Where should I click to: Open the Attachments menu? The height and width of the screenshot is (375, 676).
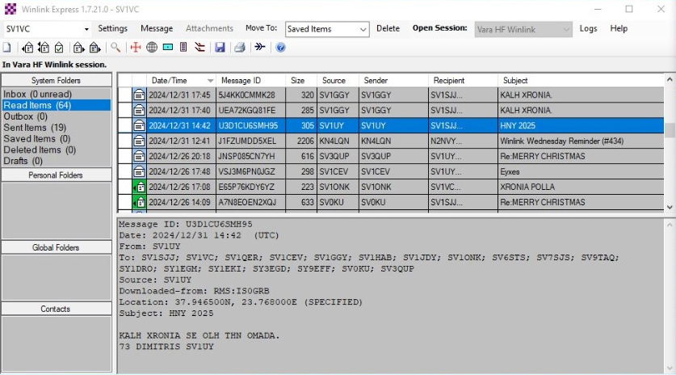click(x=209, y=28)
